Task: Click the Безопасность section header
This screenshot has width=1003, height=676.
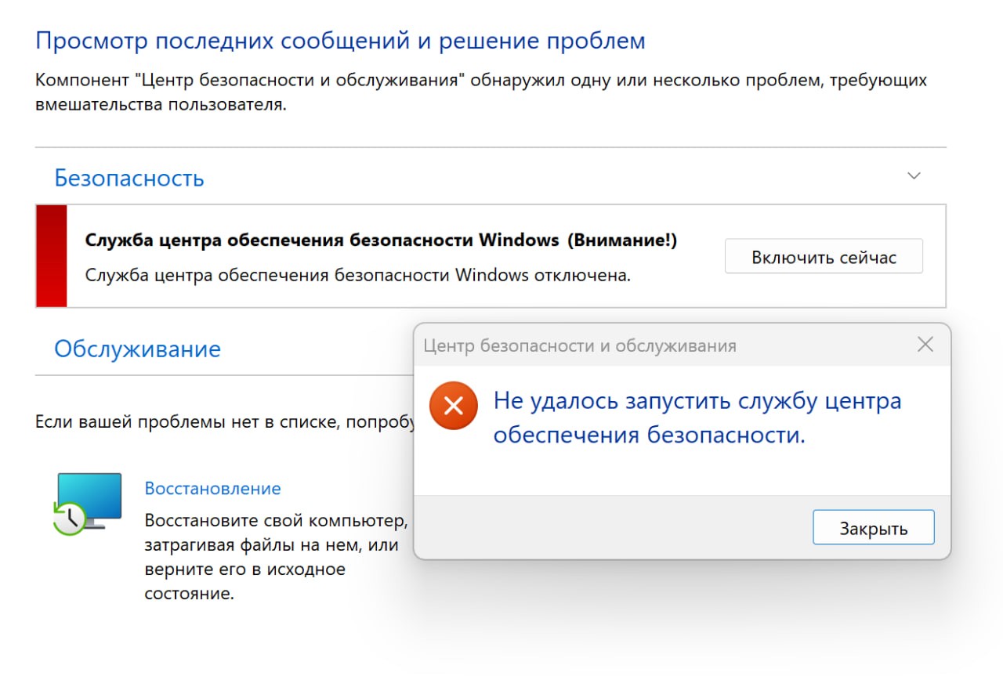Action: tap(129, 178)
